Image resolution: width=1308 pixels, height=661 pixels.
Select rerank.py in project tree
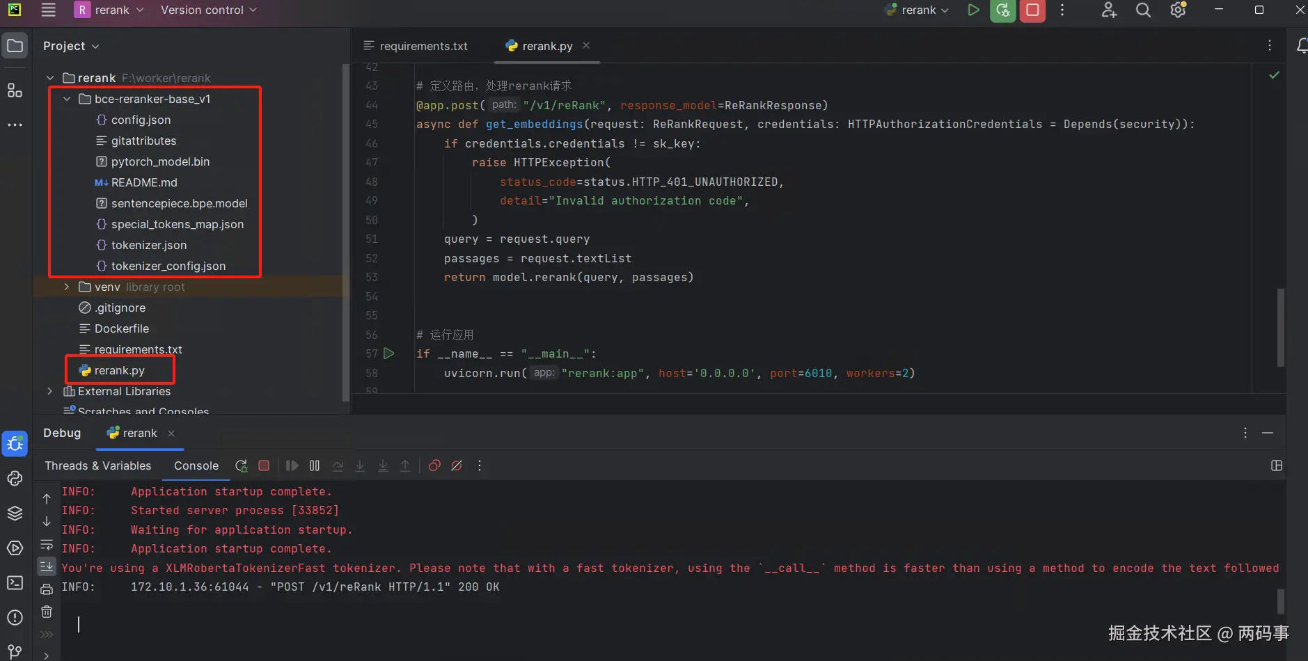(112, 370)
